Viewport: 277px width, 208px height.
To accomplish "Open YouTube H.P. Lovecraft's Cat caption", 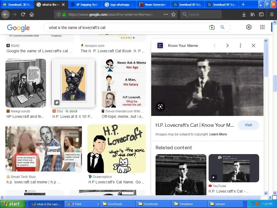I will point(229,191).
